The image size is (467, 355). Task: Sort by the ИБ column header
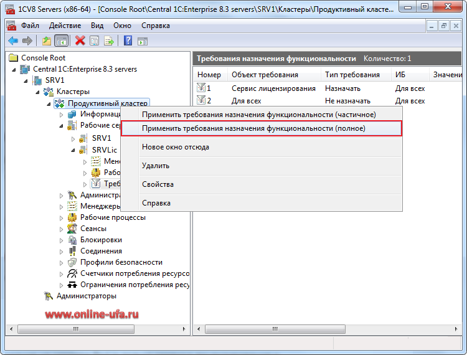pos(410,75)
